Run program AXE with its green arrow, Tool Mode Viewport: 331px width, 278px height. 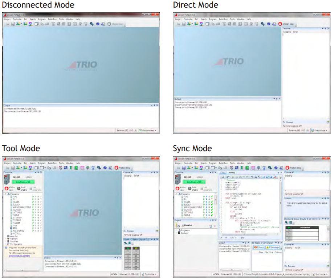[33, 197]
